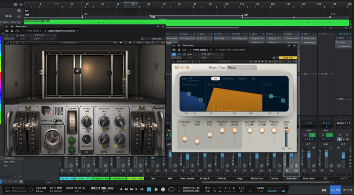Image resolution: width=354 pixels, height=195 pixels.
Task: Open the Dec Var. 0 dropdown
Action: (x=194, y=79)
